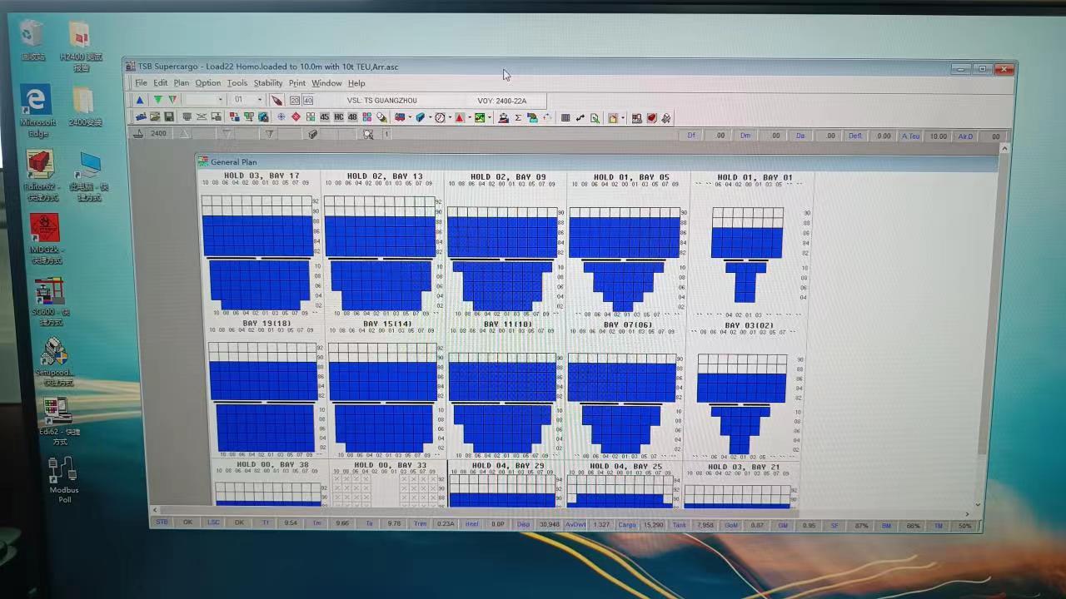1066x599 pixels.
Task: Expand the bay number 01 dropdown
Action: (259, 100)
